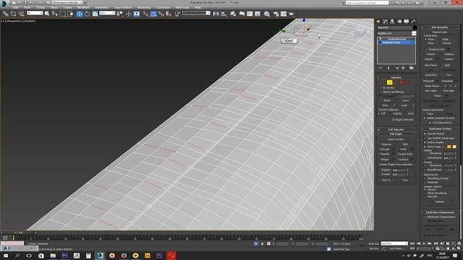Collapse the Subdivision Surface rollout
Screen dimensions: 463x260
(440, 129)
